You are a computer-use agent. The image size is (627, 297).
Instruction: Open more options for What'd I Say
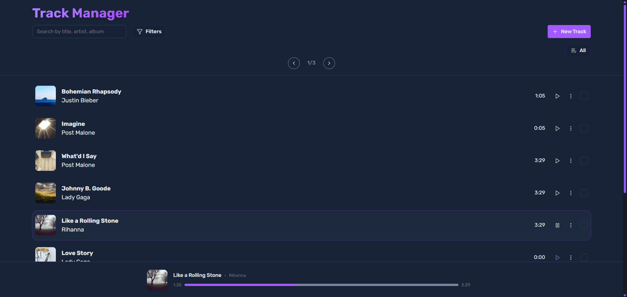click(x=571, y=161)
